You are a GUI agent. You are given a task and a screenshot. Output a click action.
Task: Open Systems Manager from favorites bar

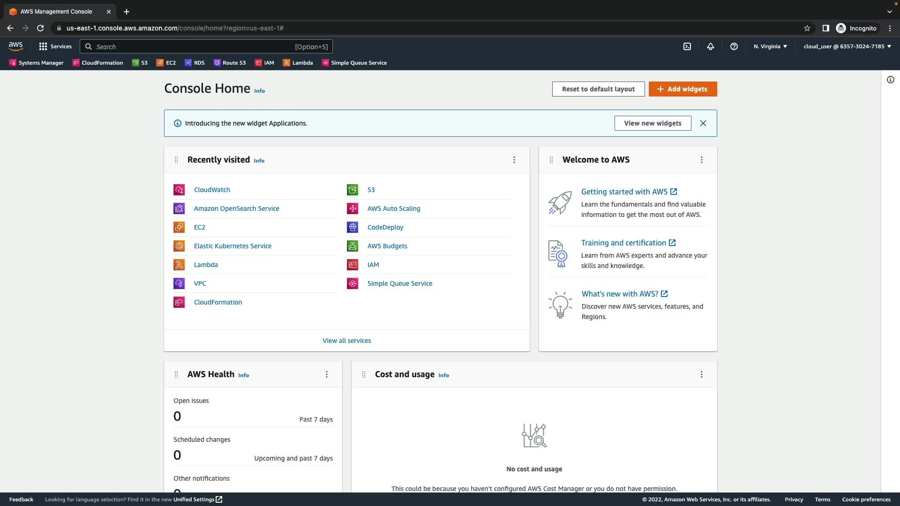pyautogui.click(x=37, y=63)
